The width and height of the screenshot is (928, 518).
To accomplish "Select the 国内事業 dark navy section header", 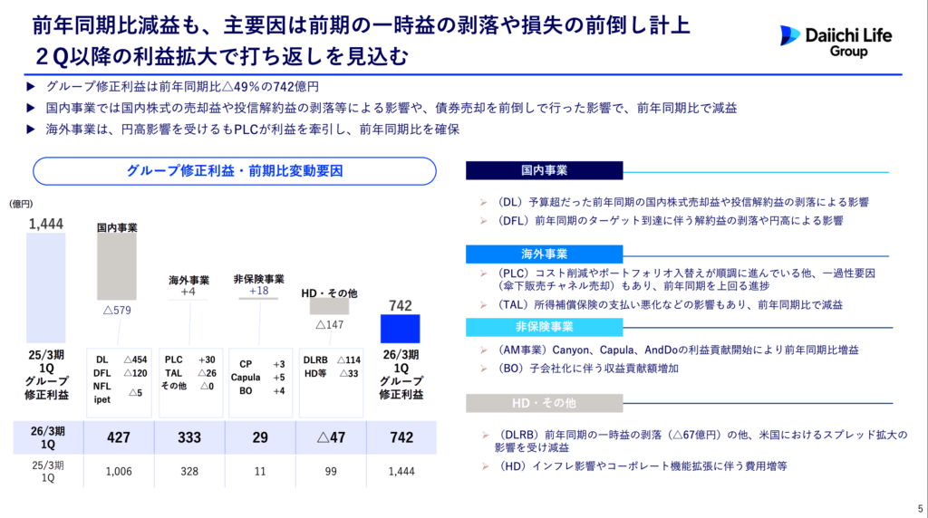I will (x=544, y=170).
